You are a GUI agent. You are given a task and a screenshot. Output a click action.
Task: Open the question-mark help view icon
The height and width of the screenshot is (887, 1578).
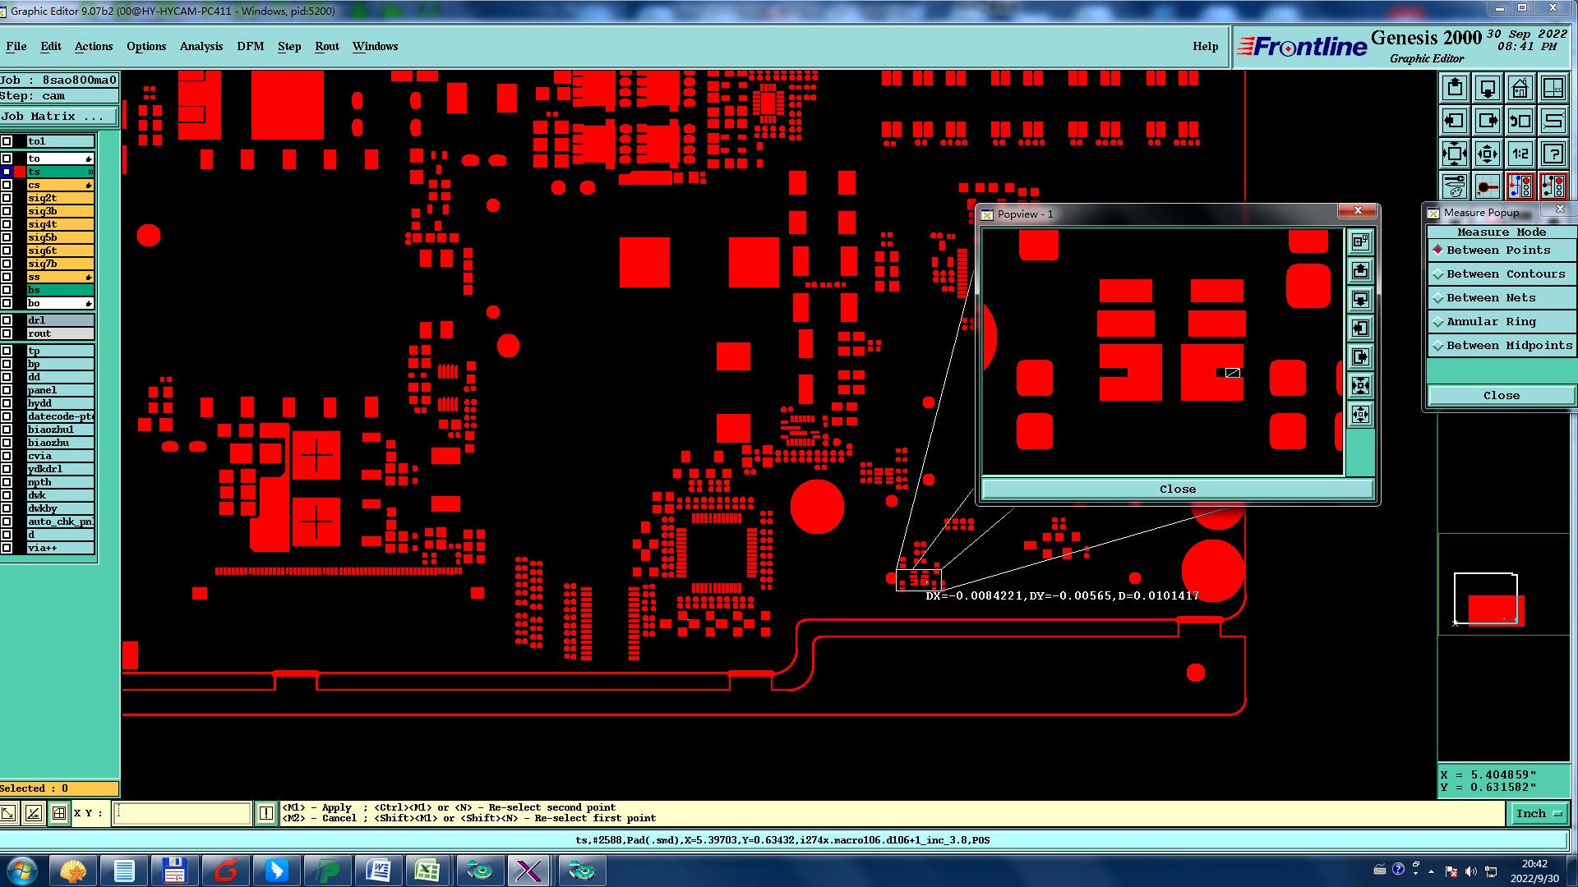1553,154
